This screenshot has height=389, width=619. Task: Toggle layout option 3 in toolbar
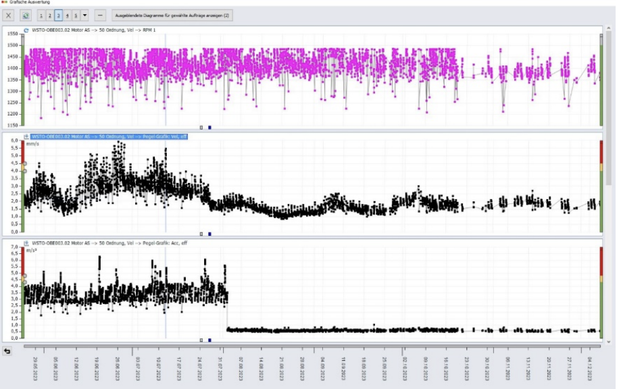(x=59, y=15)
